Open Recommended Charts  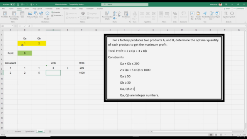pos(107,15)
